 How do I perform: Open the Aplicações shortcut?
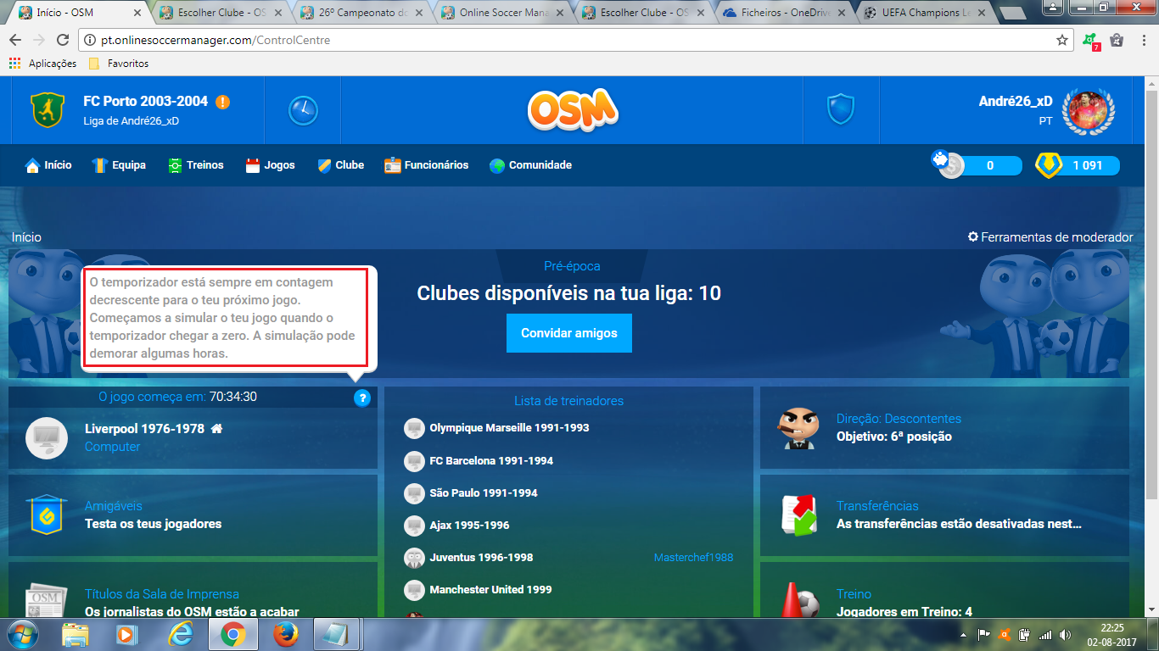pos(42,64)
